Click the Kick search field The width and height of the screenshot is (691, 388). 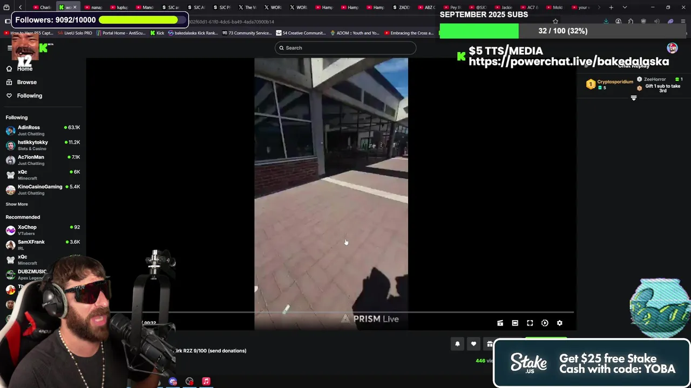345,48
